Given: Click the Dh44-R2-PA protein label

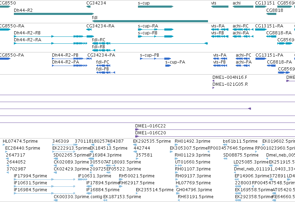Looking at the screenshot, I should click(66, 62).
